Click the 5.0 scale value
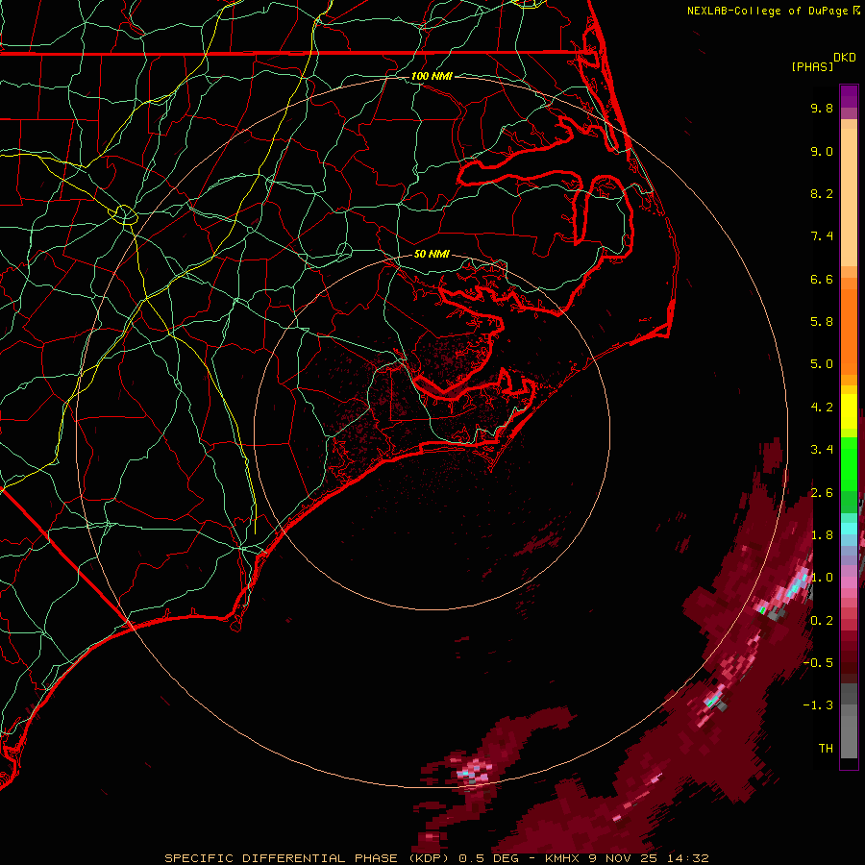Viewport: 865px width, 865px height. (x=822, y=364)
